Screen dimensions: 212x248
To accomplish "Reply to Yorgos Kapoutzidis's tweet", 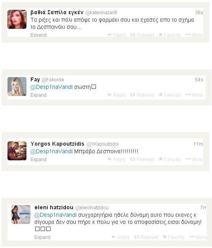I will [116, 159].
